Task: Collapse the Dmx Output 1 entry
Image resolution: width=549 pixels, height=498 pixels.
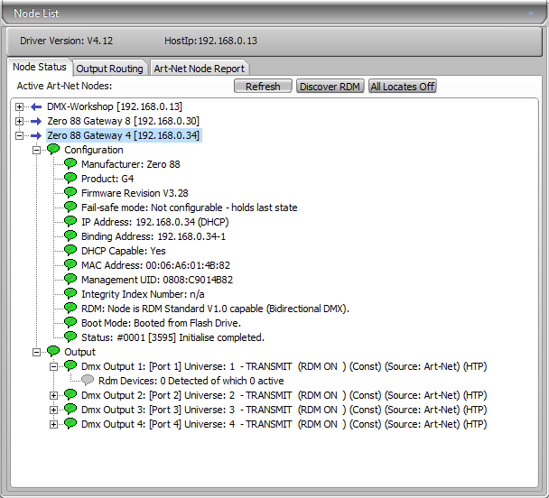Action: tap(53, 366)
